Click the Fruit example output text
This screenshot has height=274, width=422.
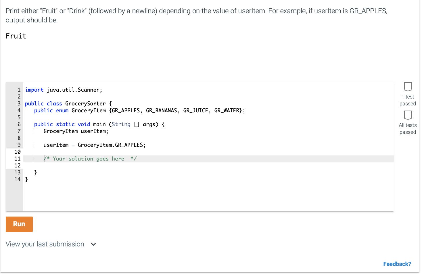click(x=16, y=36)
